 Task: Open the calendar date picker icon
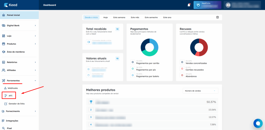click(x=217, y=17)
